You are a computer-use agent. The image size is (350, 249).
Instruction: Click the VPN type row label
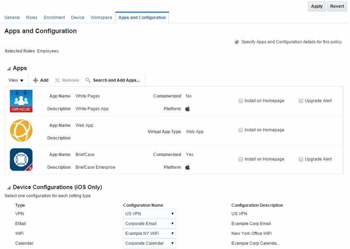(x=20, y=213)
